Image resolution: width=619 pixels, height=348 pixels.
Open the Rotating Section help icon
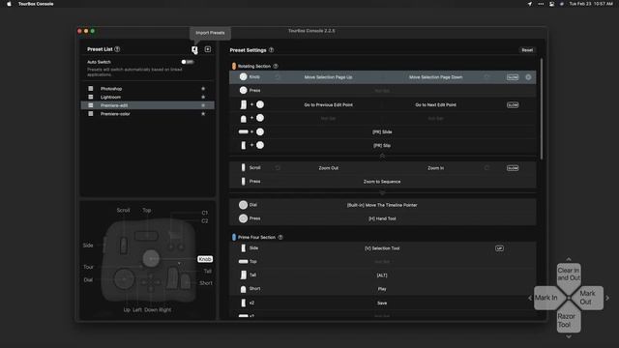276,67
